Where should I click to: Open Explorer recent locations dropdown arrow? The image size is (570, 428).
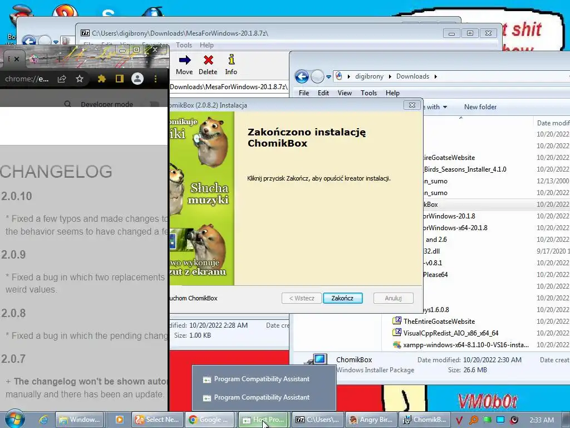pyautogui.click(x=328, y=77)
